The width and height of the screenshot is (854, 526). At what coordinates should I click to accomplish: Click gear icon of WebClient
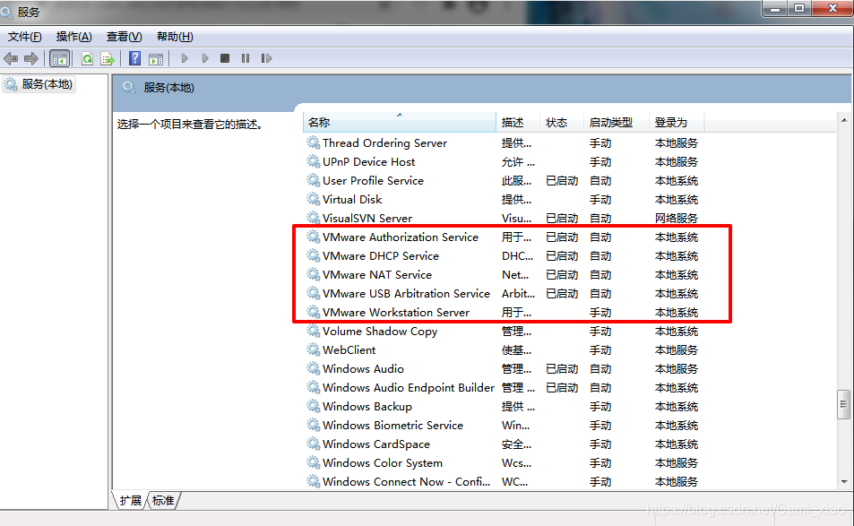(x=313, y=349)
